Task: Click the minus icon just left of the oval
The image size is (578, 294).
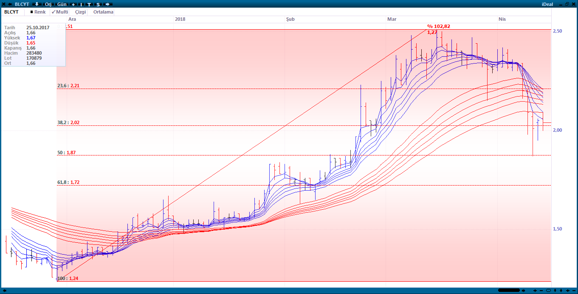Action: [541, 291]
